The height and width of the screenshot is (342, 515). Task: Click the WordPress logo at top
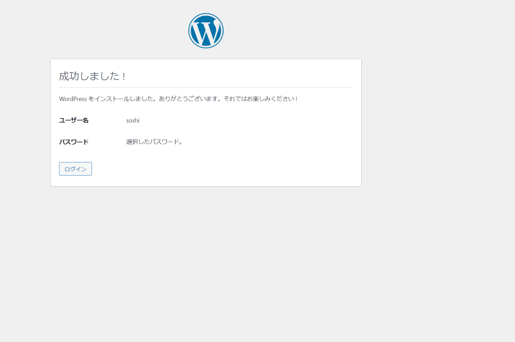click(206, 31)
